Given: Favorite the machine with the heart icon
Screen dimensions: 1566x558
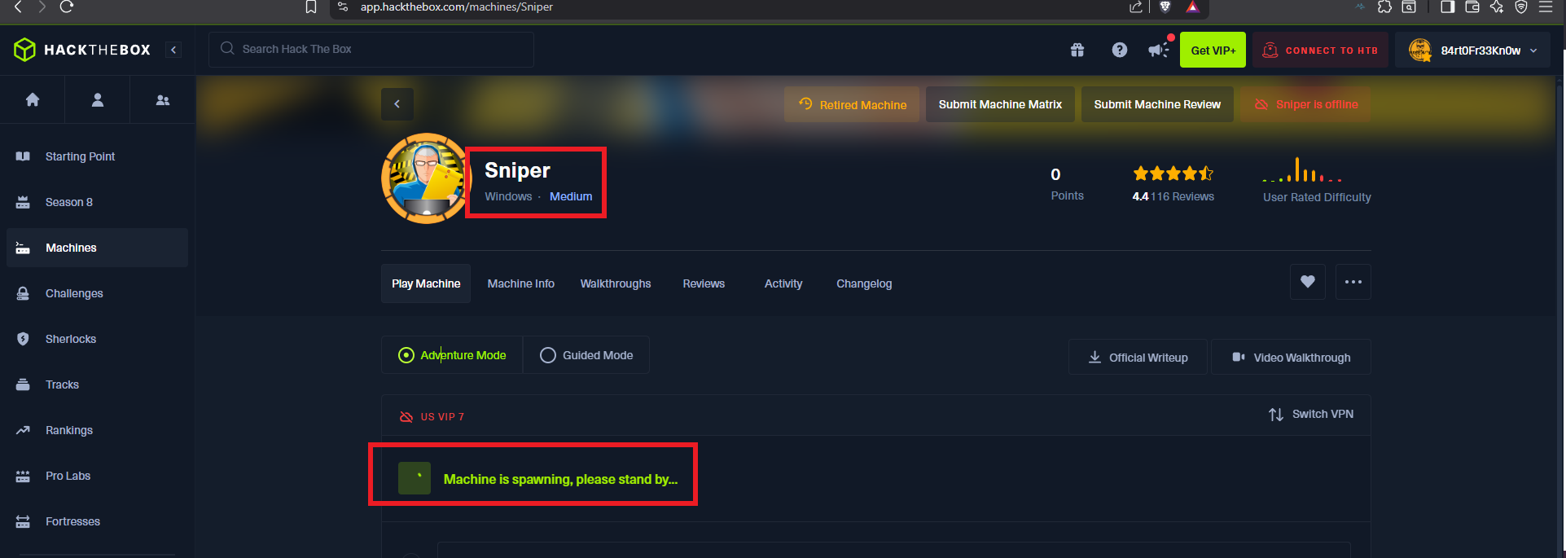Looking at the screenshot, I should [x=1308, y=282].
